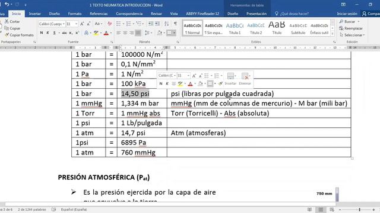Toggle justify alignment in Párrafo group
380x213 pixels.
[x=138, y=33]
